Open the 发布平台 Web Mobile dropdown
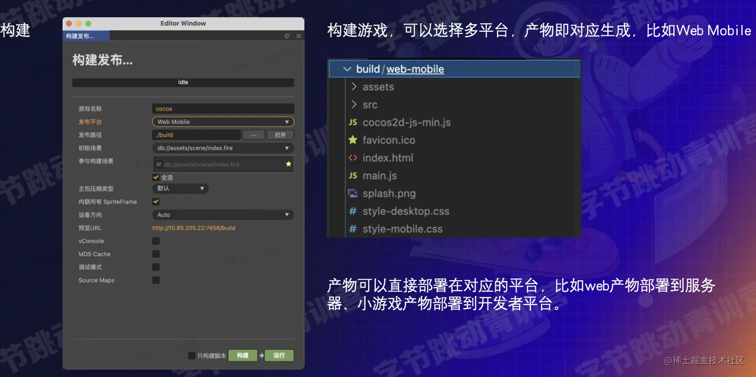Screen dimensions: 756x377 coord(222,121)
